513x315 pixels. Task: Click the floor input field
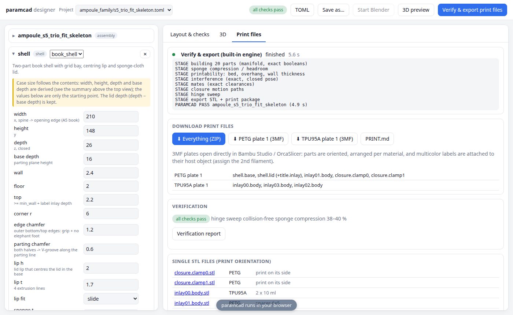pos(111,186)
